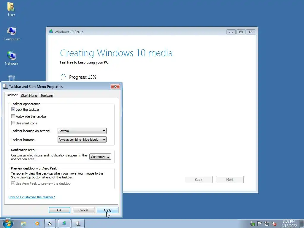Switch to the Start Menu tab

click(29, 96)
